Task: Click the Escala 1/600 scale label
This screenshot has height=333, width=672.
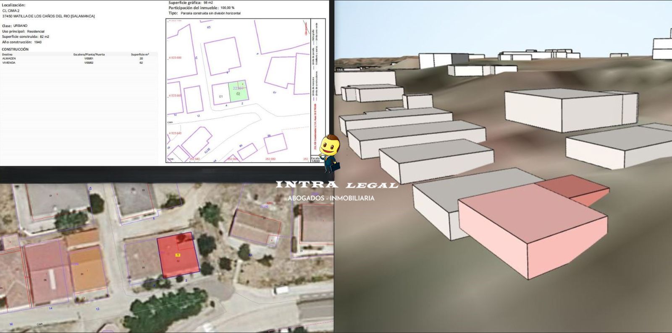Action: point(315,160)
